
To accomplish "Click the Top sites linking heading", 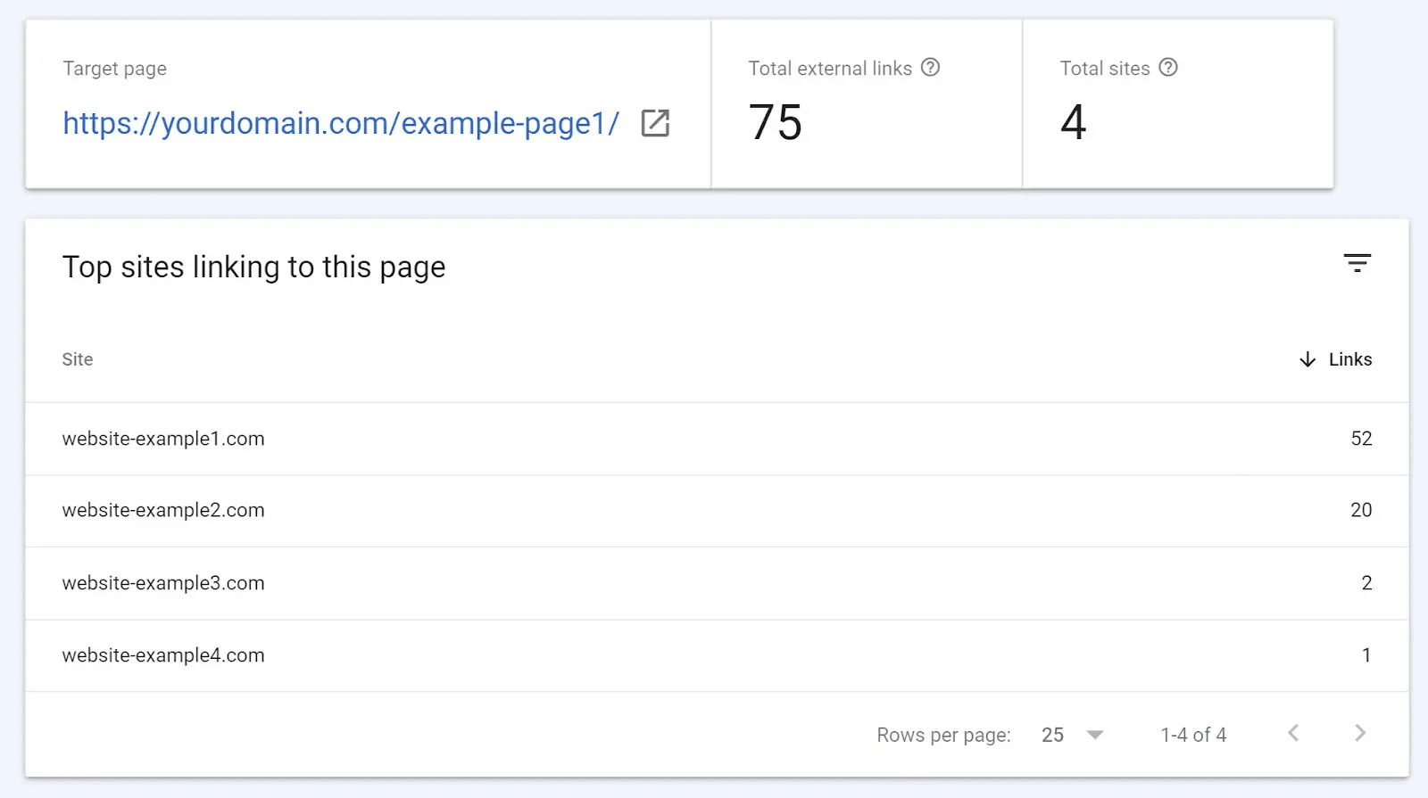I will tap(253, 267).
